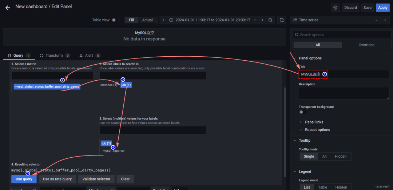Shift time range backward with left arrow
Image resolution: width=393 pixels, height=190 pixels.
163,20
